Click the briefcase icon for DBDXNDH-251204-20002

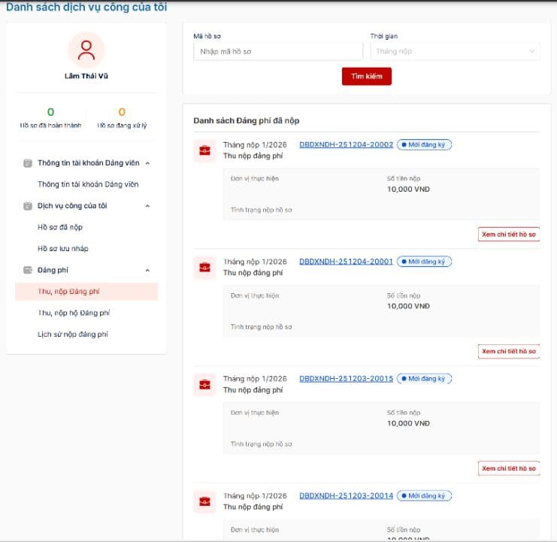204,150
